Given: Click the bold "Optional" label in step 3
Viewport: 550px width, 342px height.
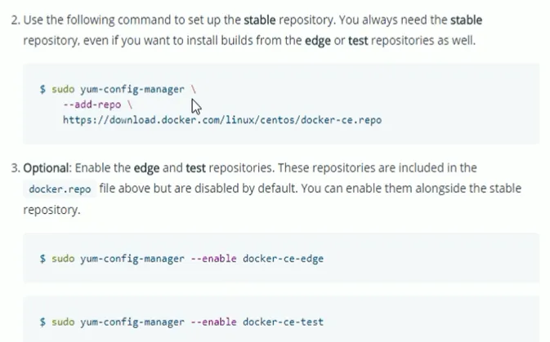Looking at the screenshot, I should coord(48,167).
